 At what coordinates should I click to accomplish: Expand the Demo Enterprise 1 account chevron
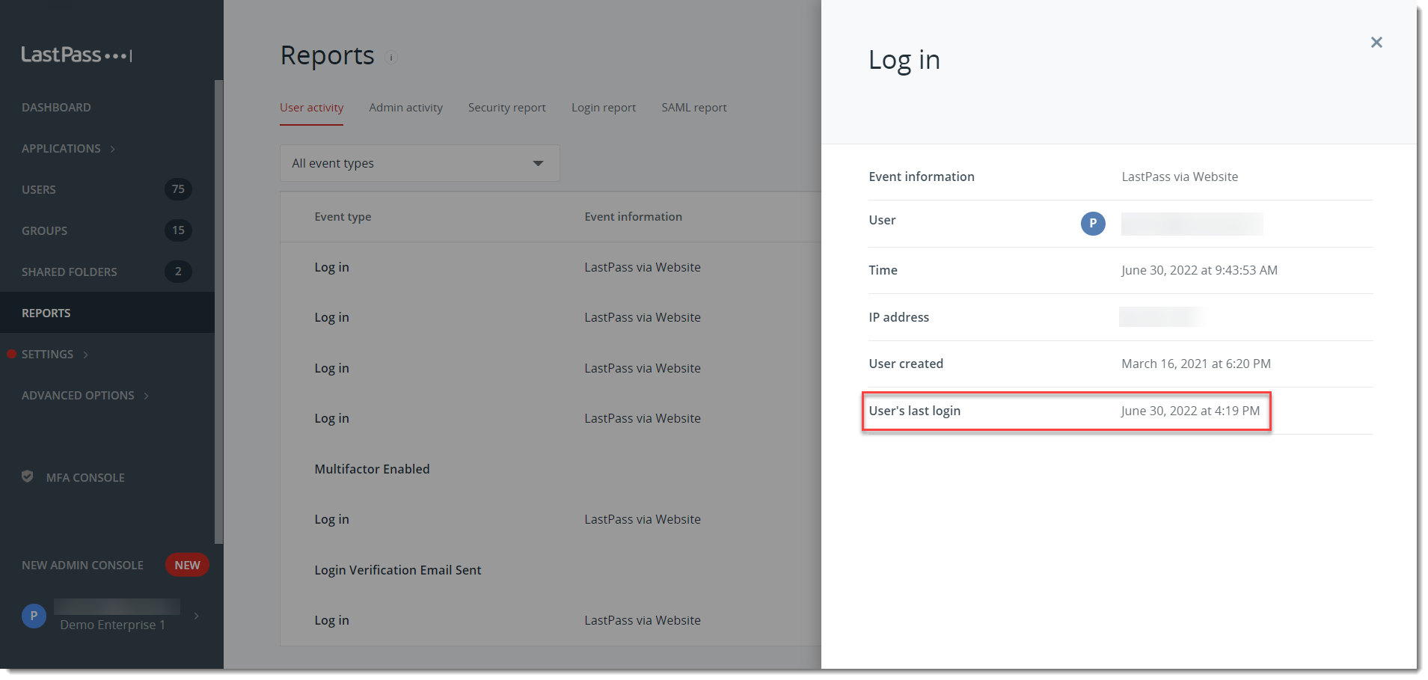tap(196, 616)
